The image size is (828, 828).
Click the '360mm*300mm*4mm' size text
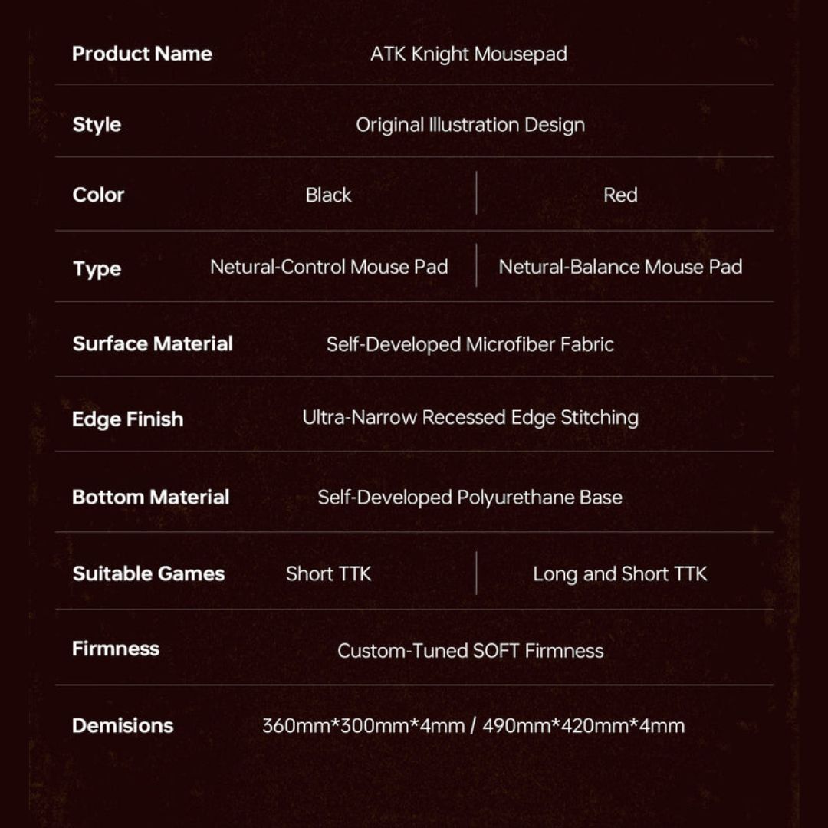363,726
